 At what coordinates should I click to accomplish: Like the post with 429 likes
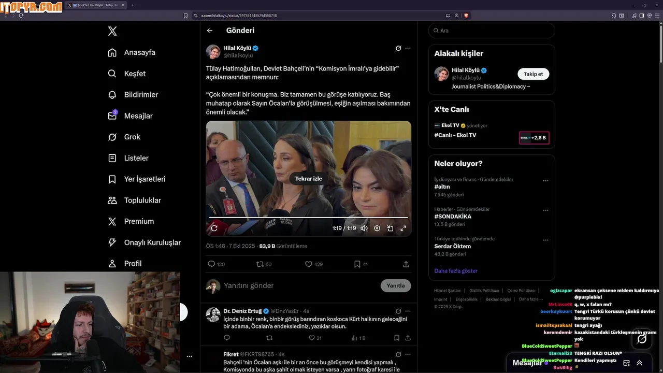coord(314,264)
